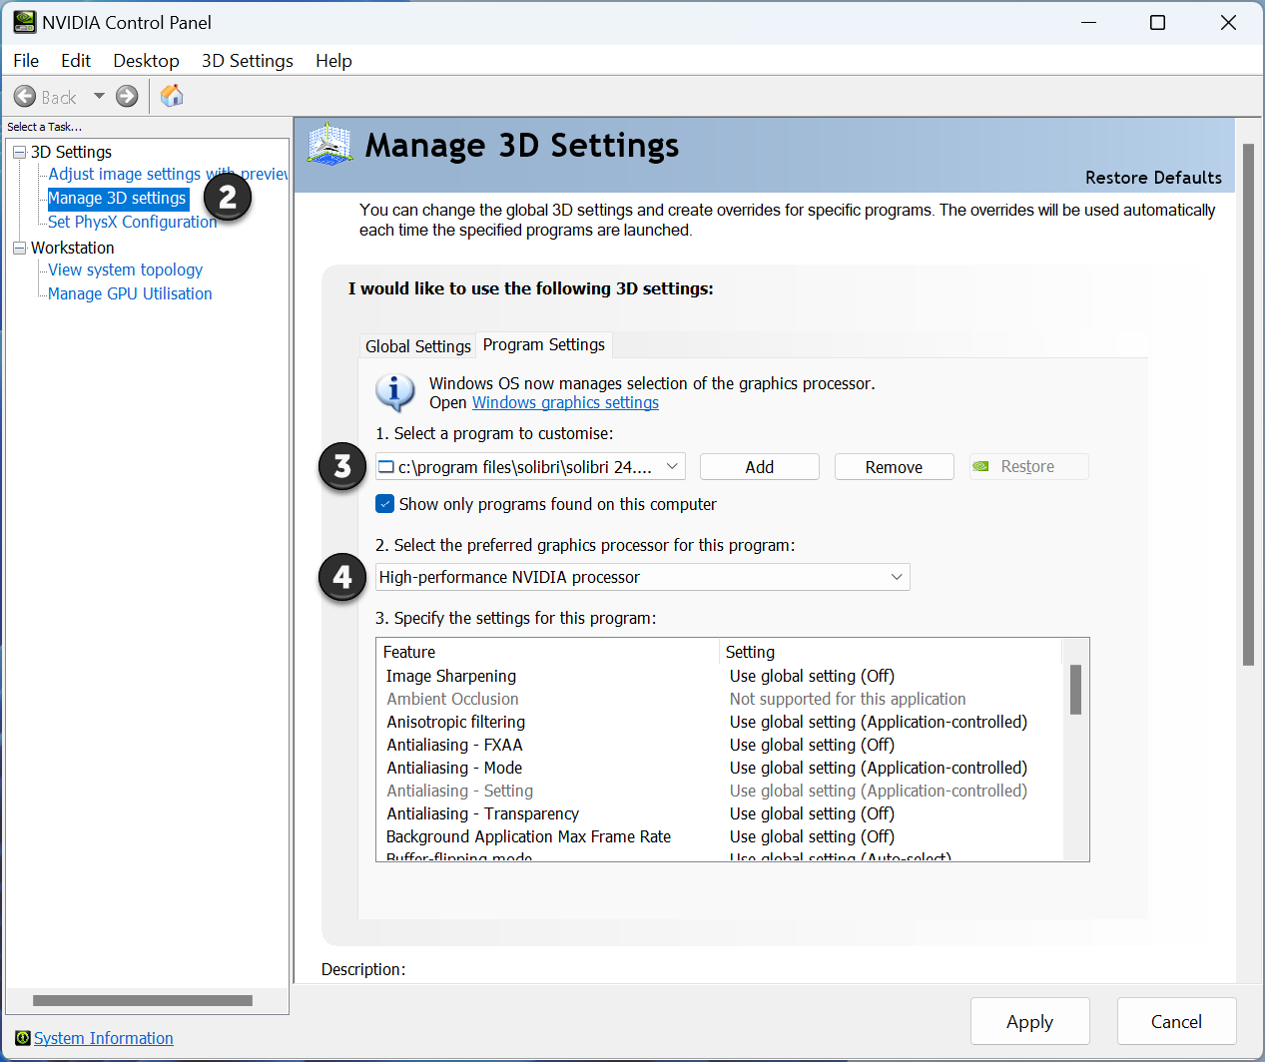Image resolution: width=1265 pixels, height=1062 pixels.
Task: Open the Back history dropdown arrow
Action: (x=99, y=97)
